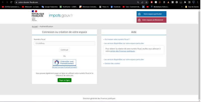This screenshot has height=102, width=201.
Task: Click the page vertical scrollbar
Action: click(199, 55)
